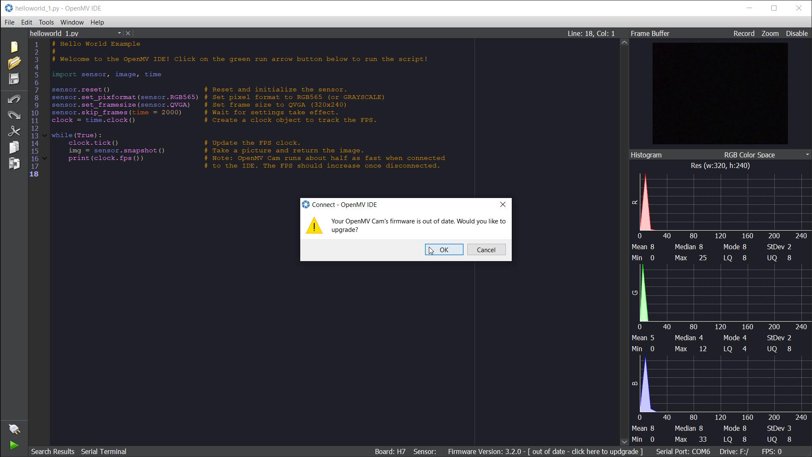Click the Paste clipboard icon

tap(14, 163)
